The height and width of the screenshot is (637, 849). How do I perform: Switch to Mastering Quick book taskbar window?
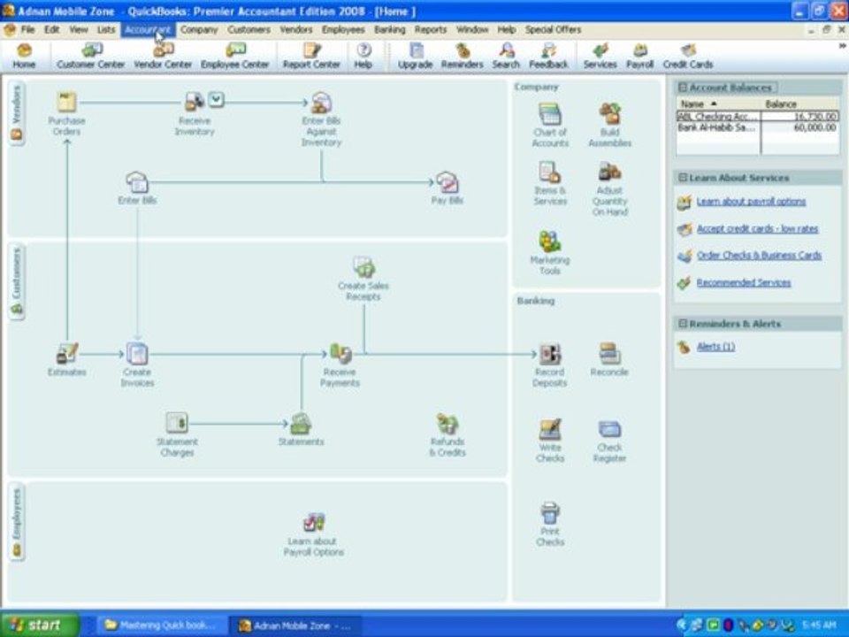(161, 625)
